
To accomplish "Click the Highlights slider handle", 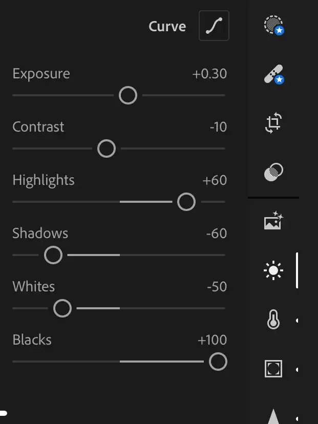I will [x=186, y=202].
